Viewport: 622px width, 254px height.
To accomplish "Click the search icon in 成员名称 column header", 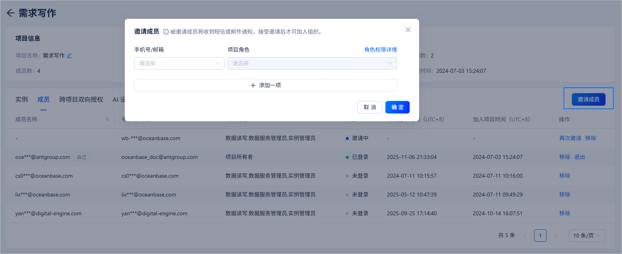I will pos(108,119).
